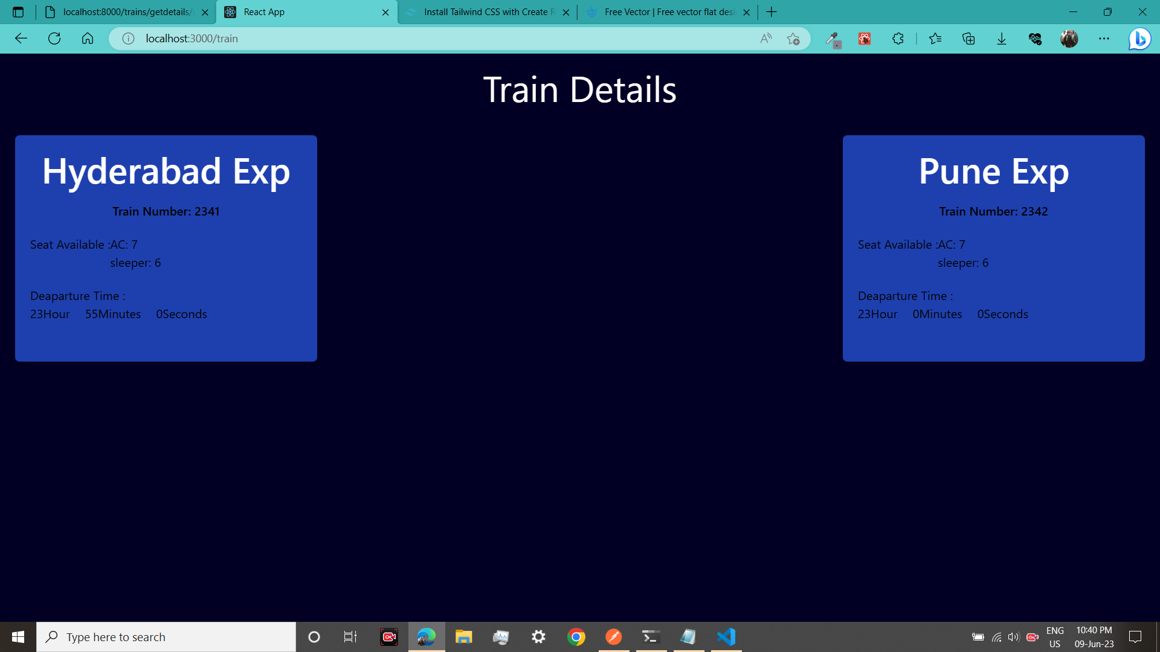Viewport: 1160px width, 652px height.
Task: Open the browser extensions puzzle icon
Action: click(x=898, y=39)
